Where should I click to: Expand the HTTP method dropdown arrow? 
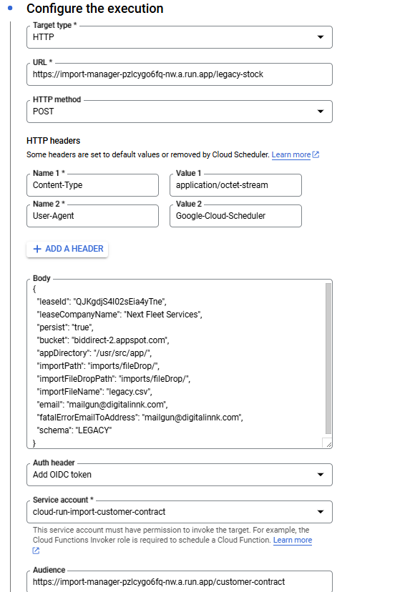(321, 112)
